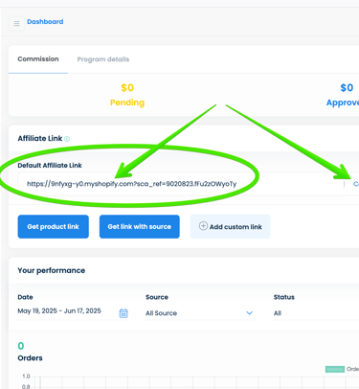Open the hamburger sidebar menu
The height and width of the screenshot is (389, 359).
click(x=16, y=23)
